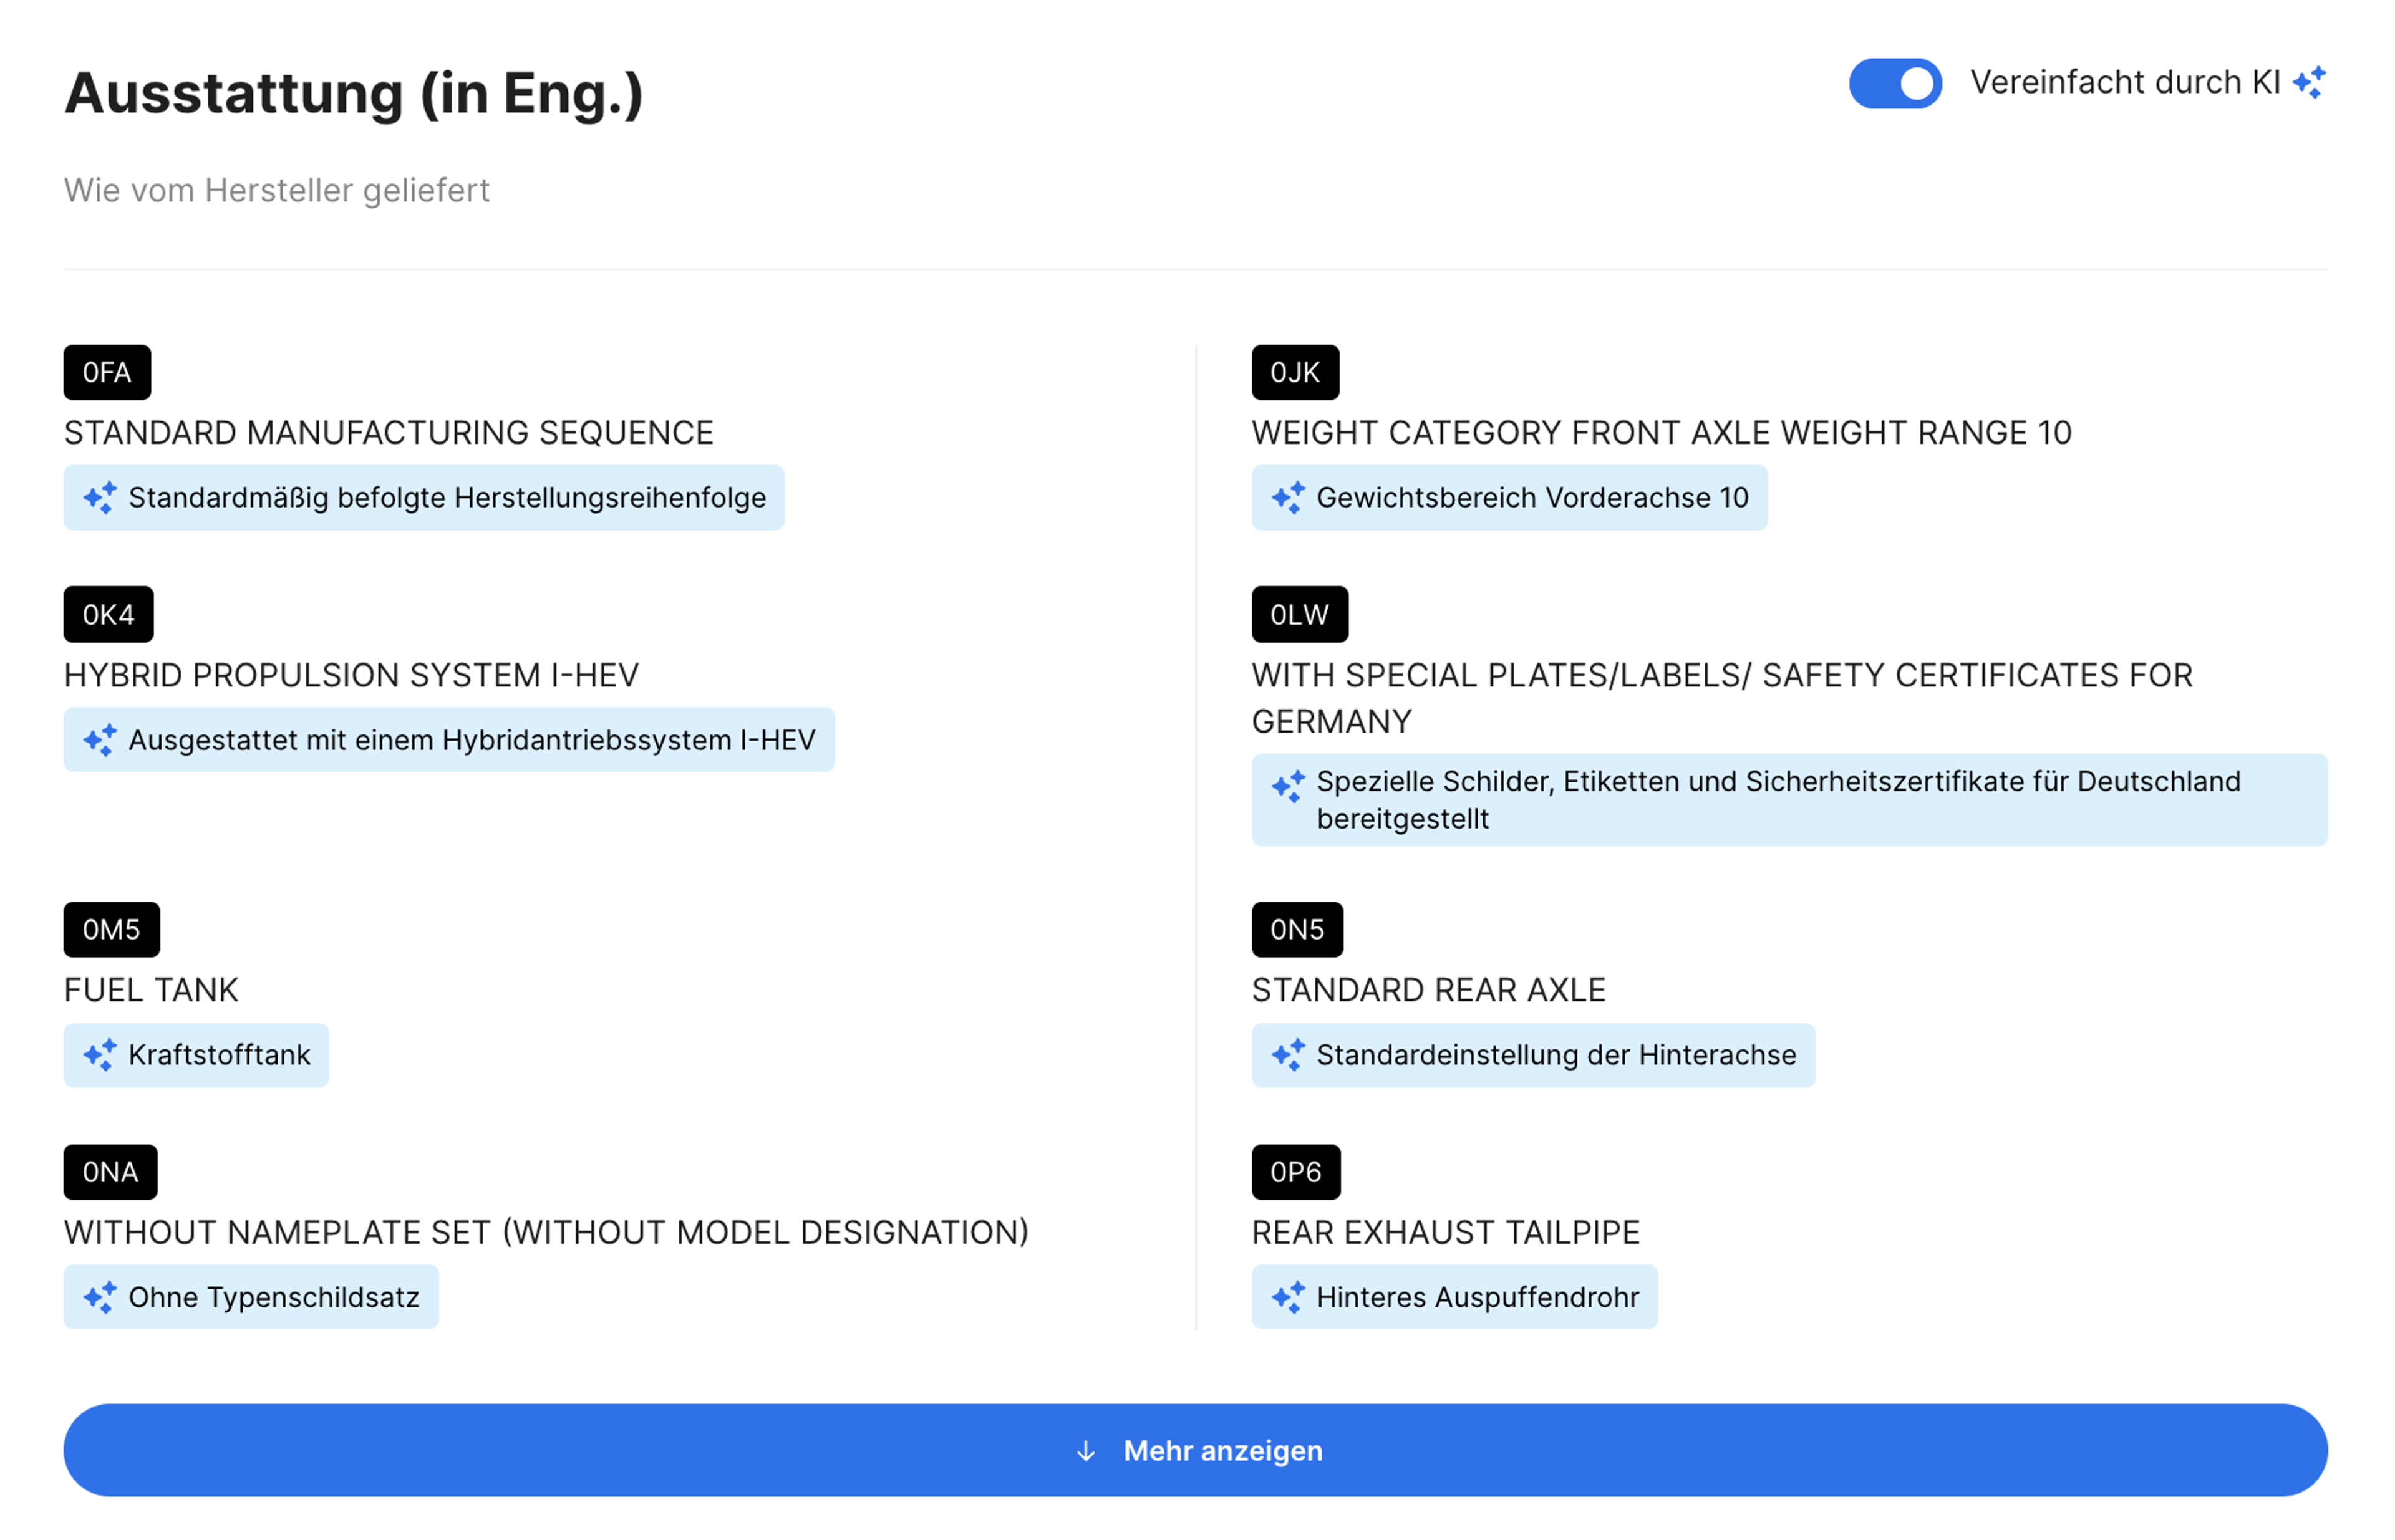The width and height of the screenshot is (2395, 1540).
Task: Click WITH SPECIAL PLATES/LABELS heading text
Action: (x=1722, y=698)
